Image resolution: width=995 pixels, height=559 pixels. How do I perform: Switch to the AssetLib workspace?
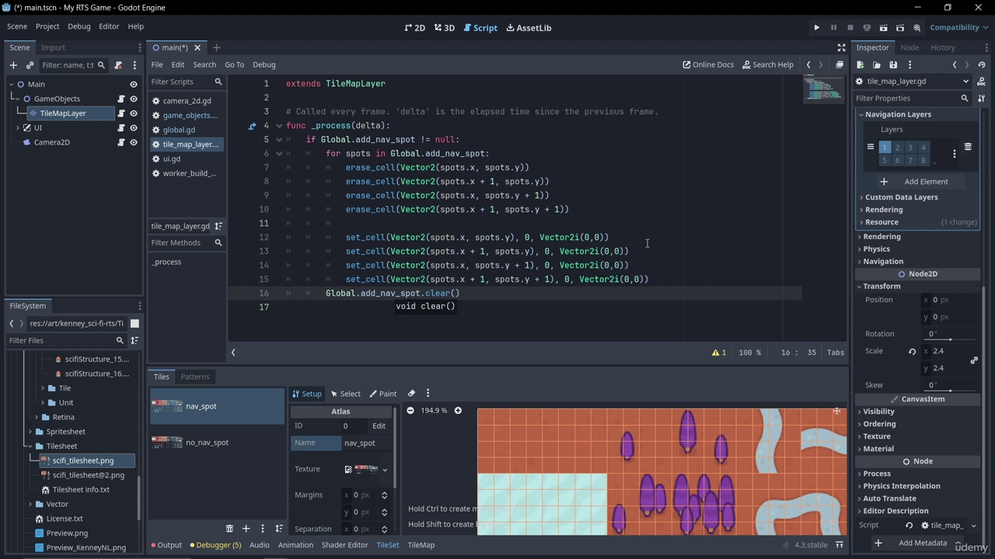pyautogui.click(x=529, y=28)
